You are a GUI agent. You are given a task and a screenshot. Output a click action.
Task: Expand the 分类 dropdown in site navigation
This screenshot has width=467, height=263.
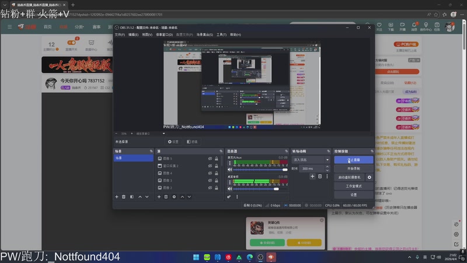point(79,27)
